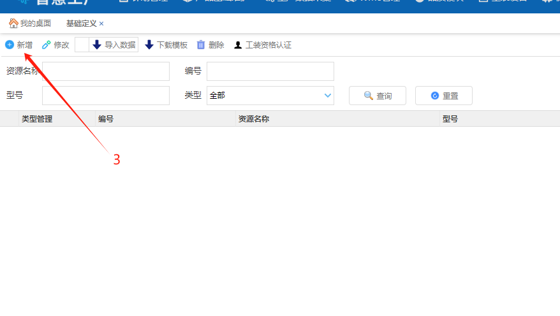Viewport: 560px width, 316px height.
Task: Click the empty box left of 导入数据
Action: tap(82, 45)
